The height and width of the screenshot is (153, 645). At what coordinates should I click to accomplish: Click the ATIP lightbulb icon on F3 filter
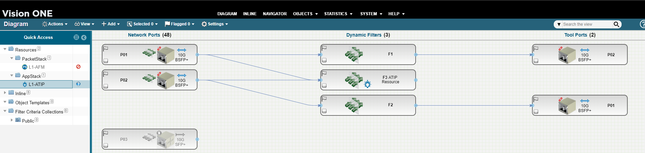pyautogui.click(x=367, y=84)
